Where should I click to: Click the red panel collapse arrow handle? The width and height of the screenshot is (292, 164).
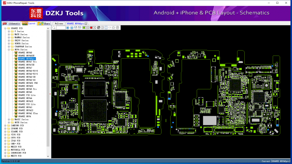click(x=50, y=94)
